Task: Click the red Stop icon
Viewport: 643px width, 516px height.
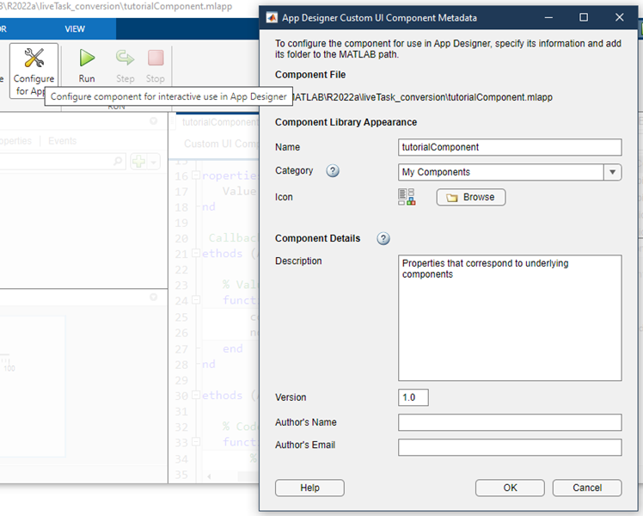Action: tap(156, 58)
